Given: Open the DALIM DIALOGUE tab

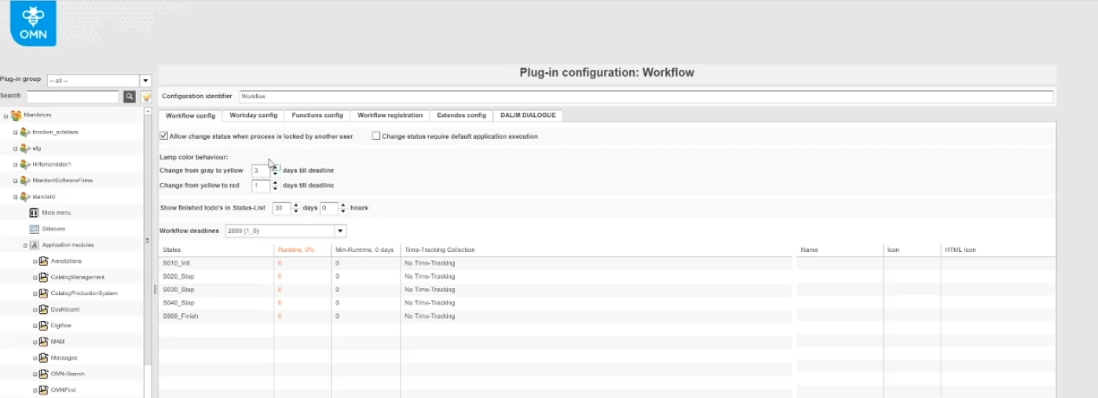Looking at the screenshot, I should (528, 115).
